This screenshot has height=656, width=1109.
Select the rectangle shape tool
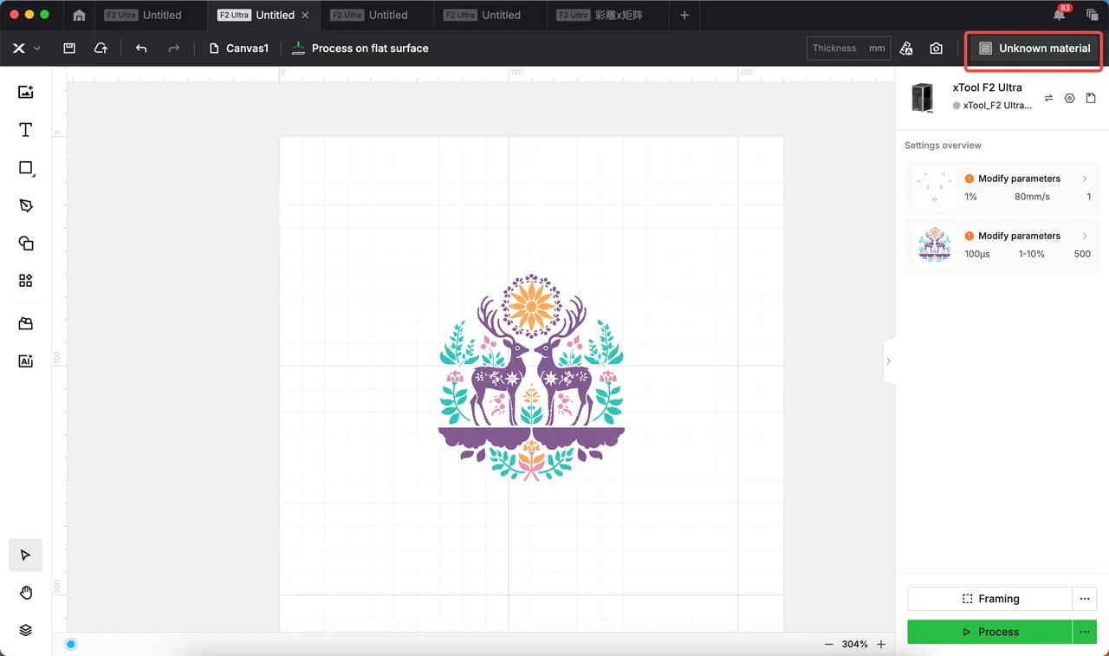pyautogui.click(x=26, y=168)
